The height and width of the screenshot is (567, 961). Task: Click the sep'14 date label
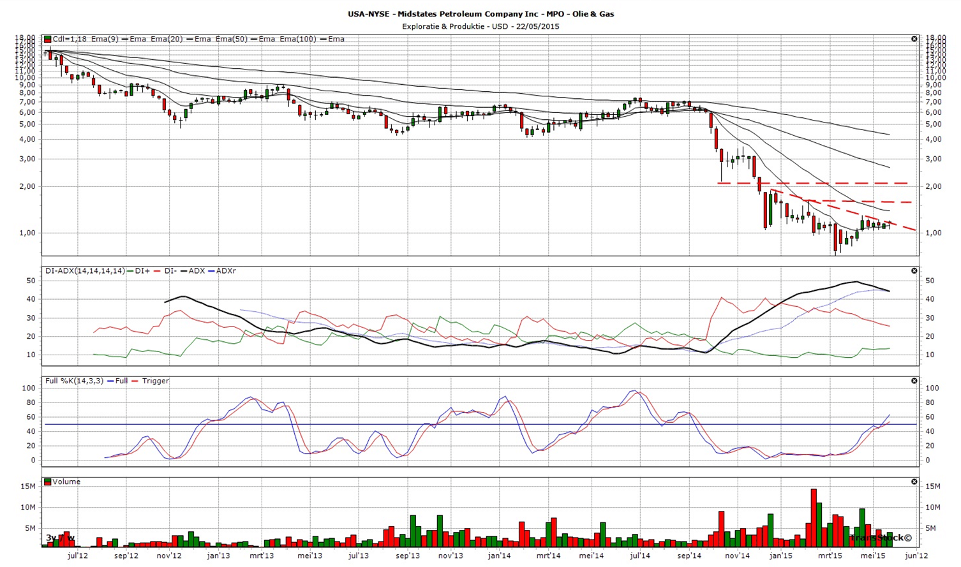point(689,556)
